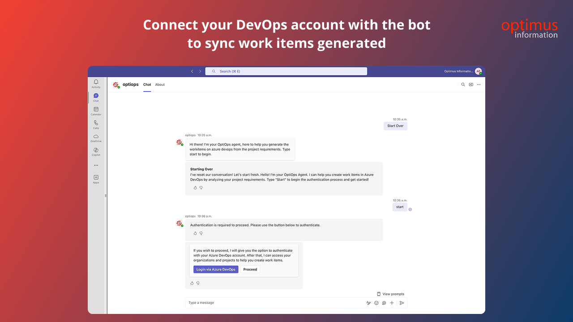Click the Login via Azure DevOps button
The image size is (573, 322).
pyautogui.click(x=216, y=269)
